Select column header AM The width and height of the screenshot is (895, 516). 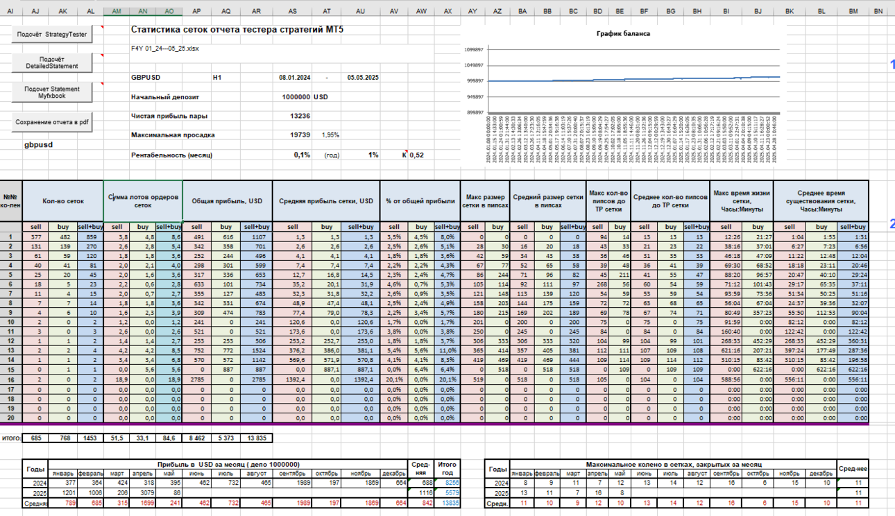(117, 11)
